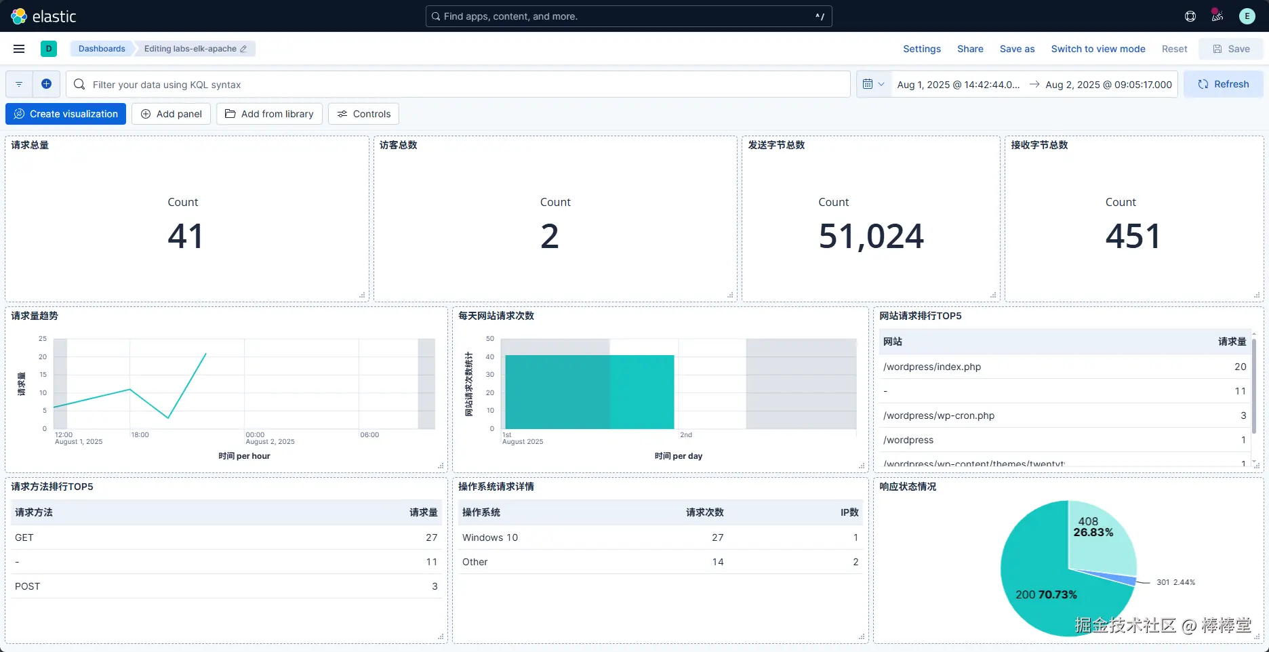The height and width of the screenshot is (652, 1269).
Task: Open the user avatar E menu
Action: click(x=1247, y=16)
